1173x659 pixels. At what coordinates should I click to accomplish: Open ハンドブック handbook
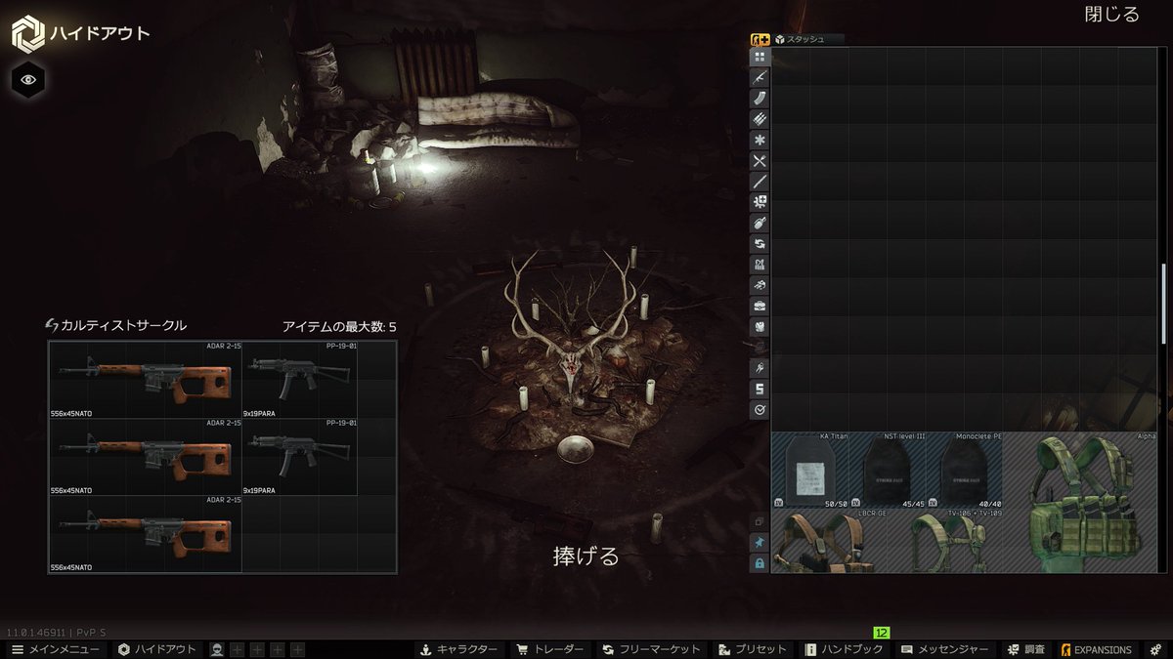[x=844, y=649]
